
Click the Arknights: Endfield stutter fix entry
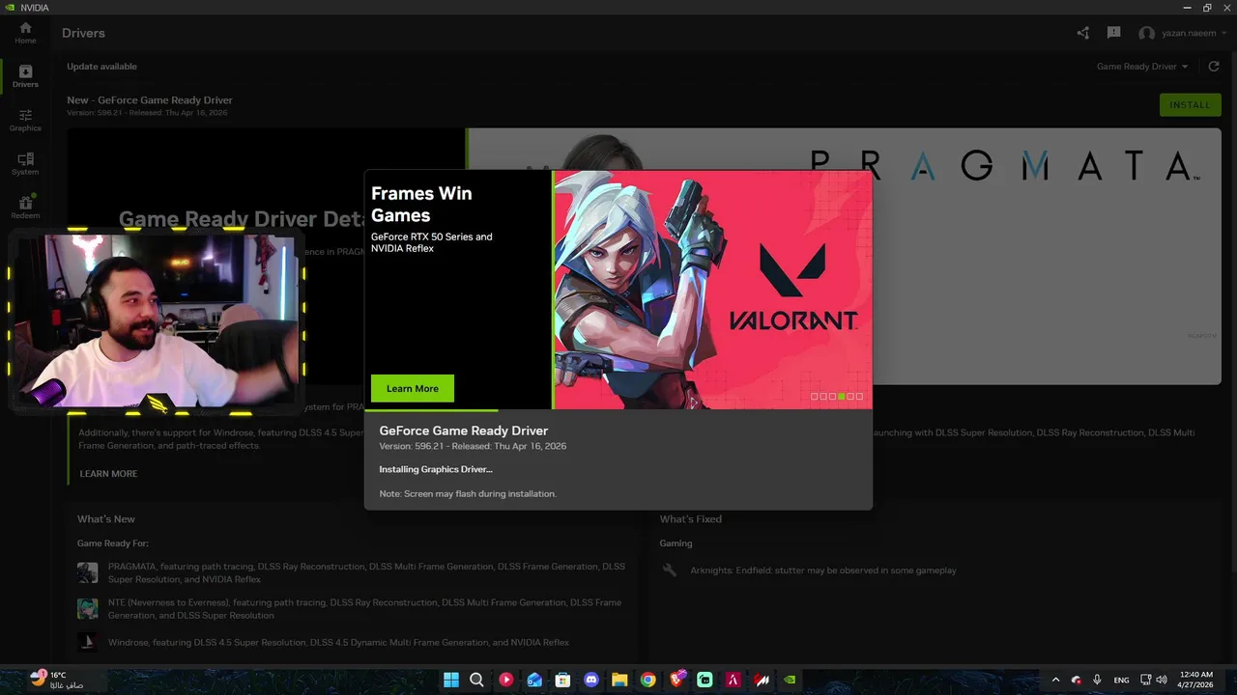coord(822,570)
